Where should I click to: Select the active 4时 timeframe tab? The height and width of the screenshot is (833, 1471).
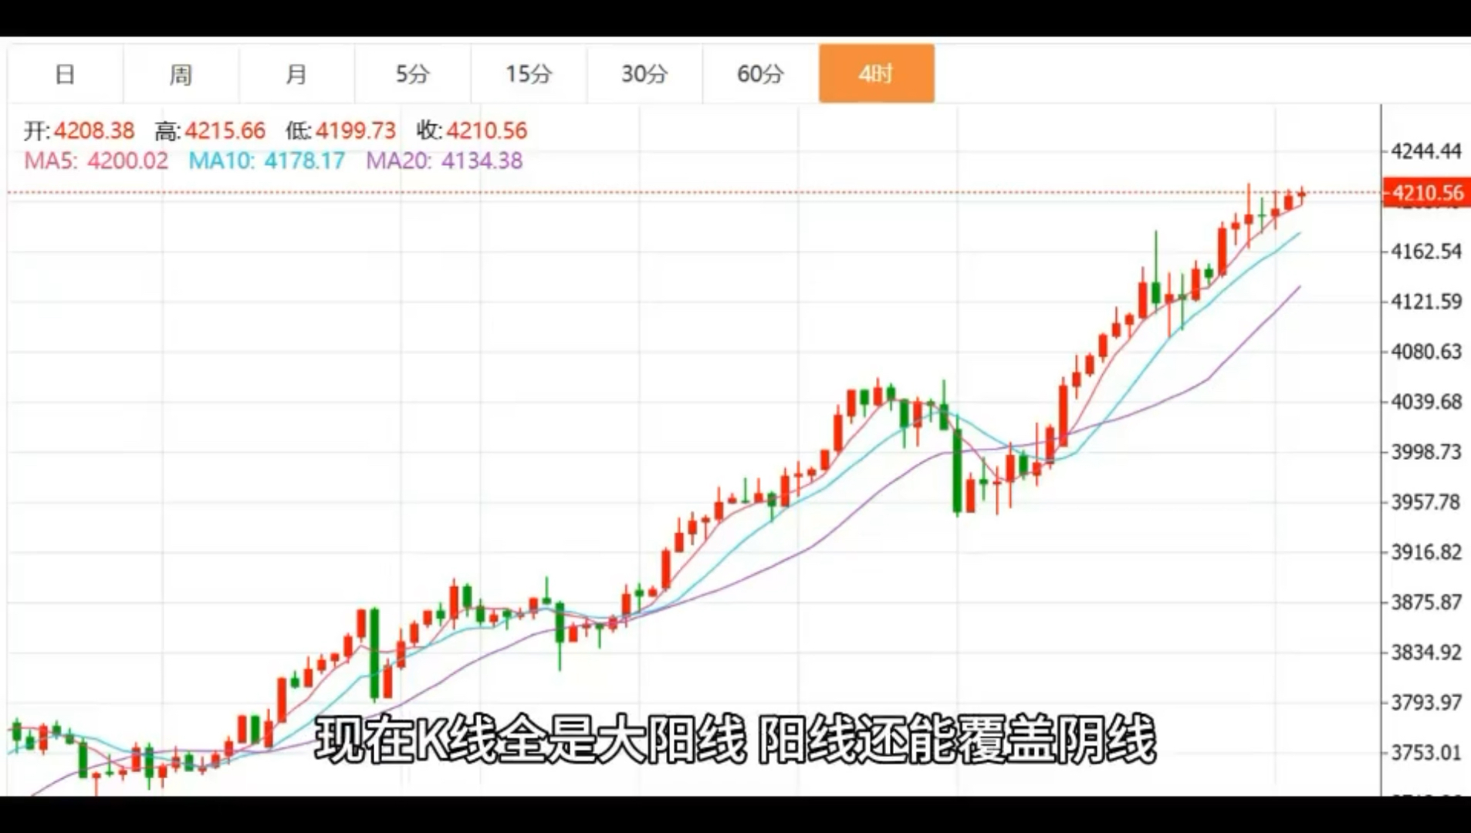coord(877,74)
